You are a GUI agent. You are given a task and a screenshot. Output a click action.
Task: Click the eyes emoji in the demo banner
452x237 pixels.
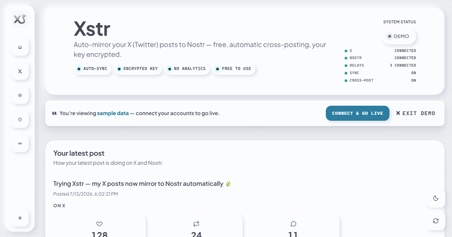[55, 113]
